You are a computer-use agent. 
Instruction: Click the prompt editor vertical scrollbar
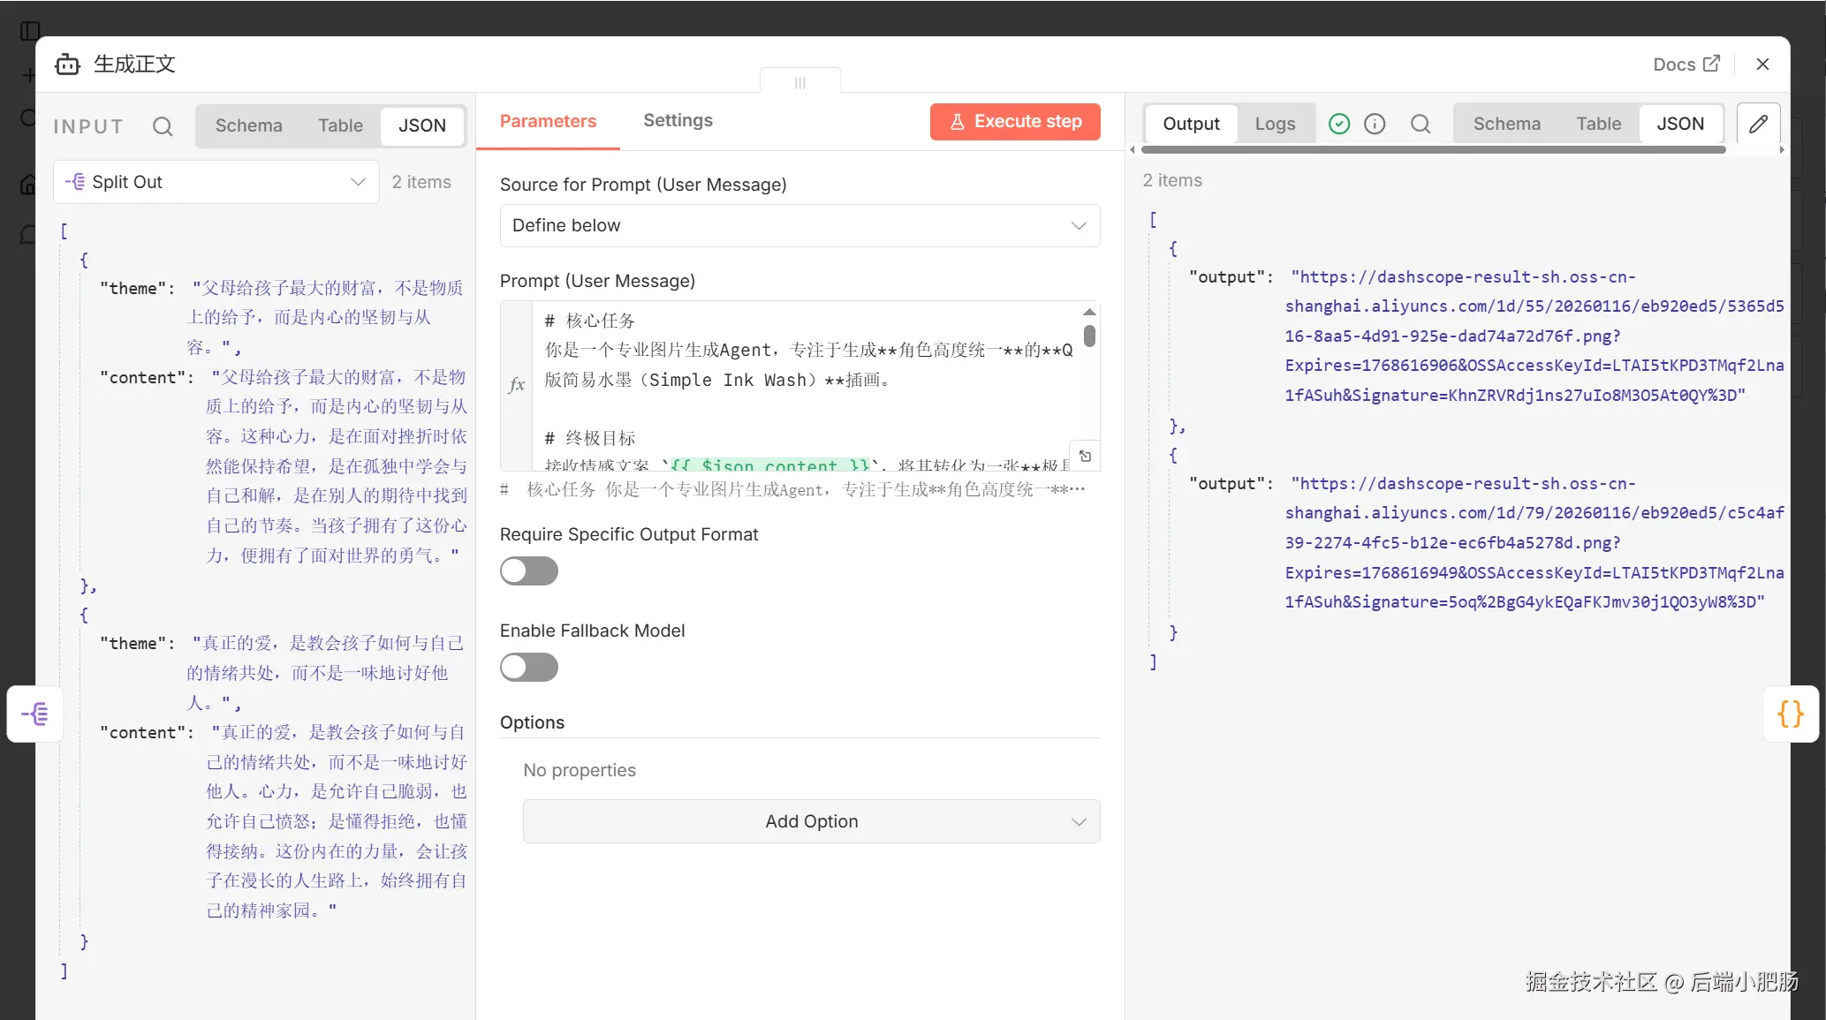(1089, 336)
